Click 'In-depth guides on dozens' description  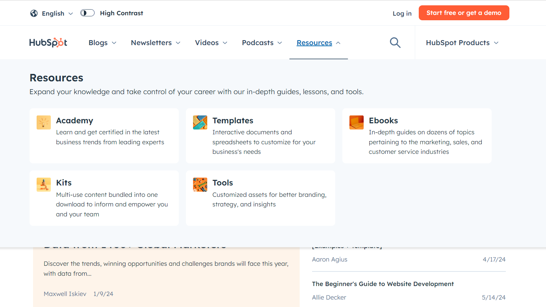click(425, 142)
